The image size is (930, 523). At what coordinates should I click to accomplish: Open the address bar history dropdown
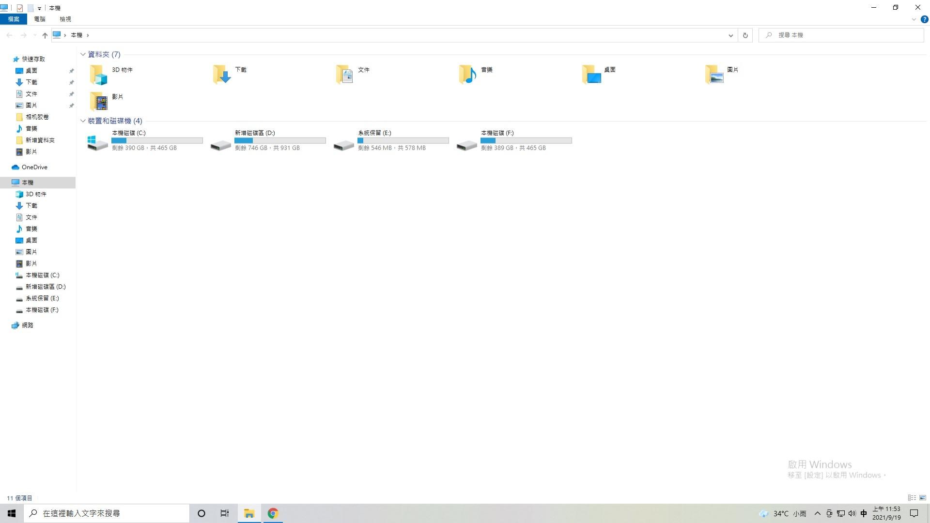730,35
